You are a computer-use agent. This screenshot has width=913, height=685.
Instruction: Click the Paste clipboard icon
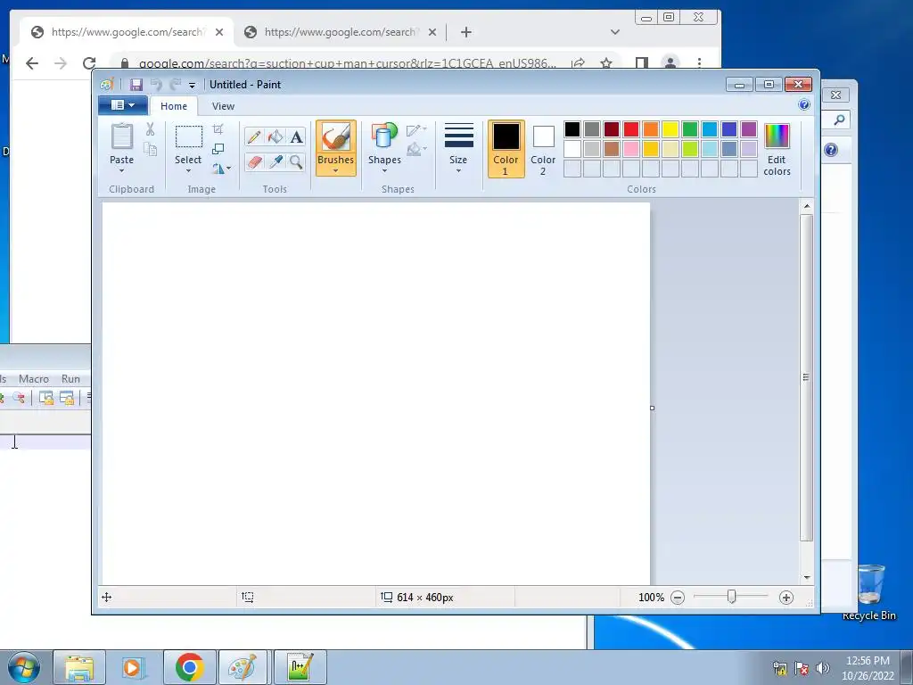tap(121, 137)
